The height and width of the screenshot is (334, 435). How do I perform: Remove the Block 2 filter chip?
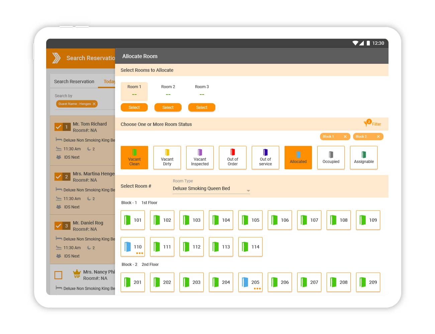pos(378,137)
